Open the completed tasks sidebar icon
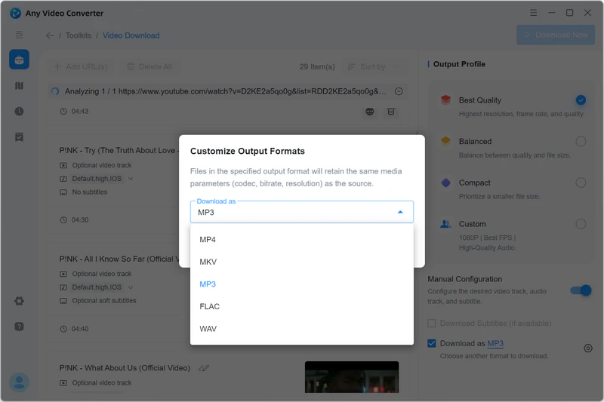This screenshot has height=402, width=604. (19, 137)
